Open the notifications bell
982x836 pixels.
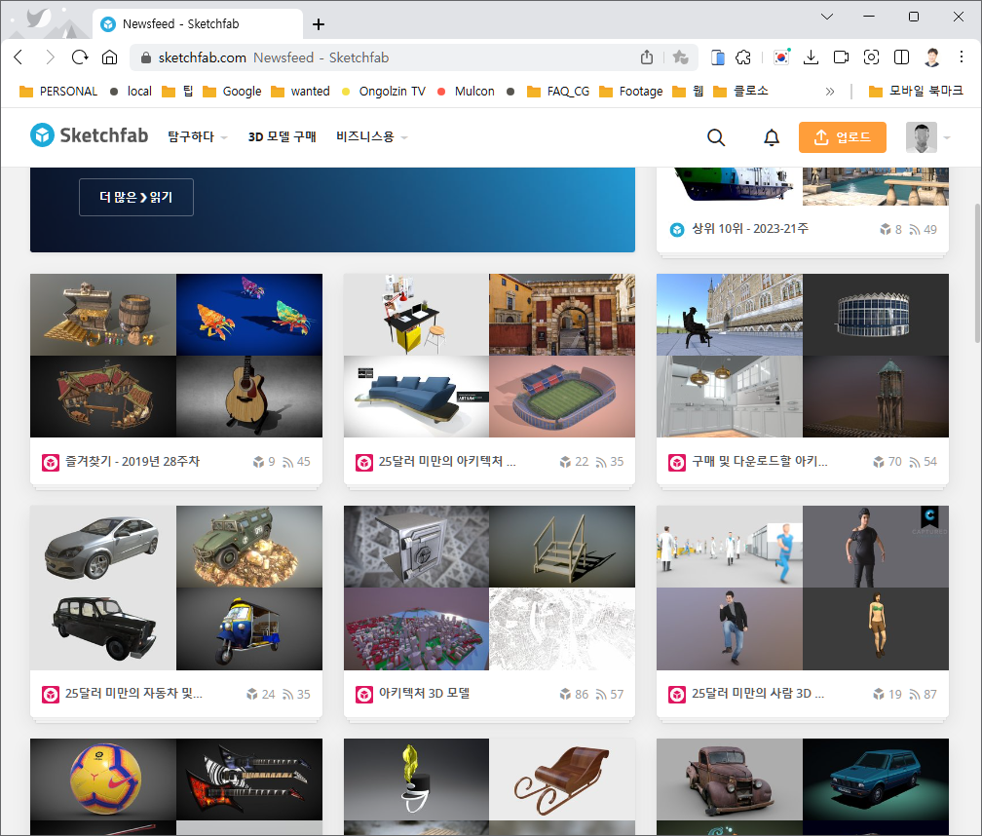(772, 137)
